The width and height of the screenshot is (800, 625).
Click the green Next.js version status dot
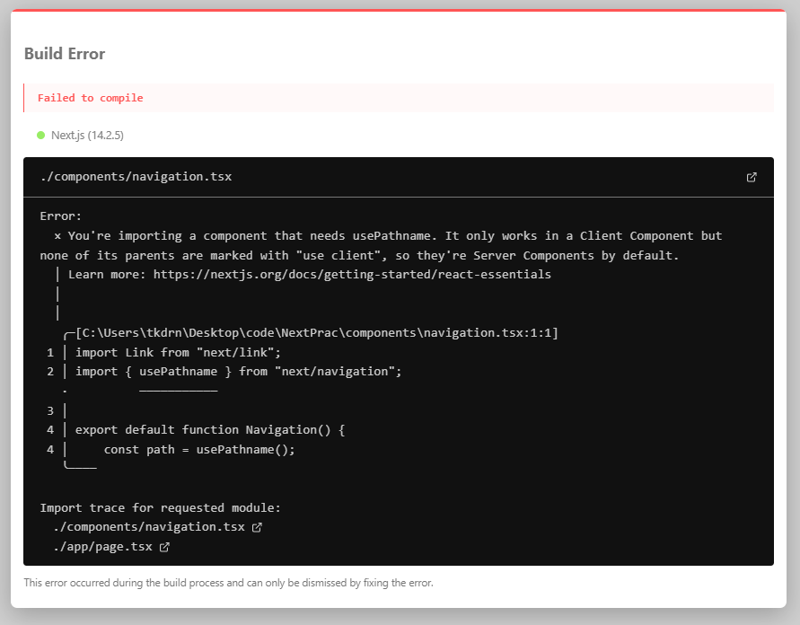point(40,136)
